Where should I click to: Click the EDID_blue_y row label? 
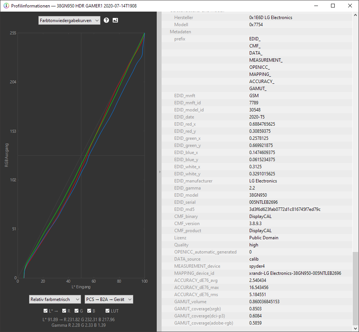[186, 160]
